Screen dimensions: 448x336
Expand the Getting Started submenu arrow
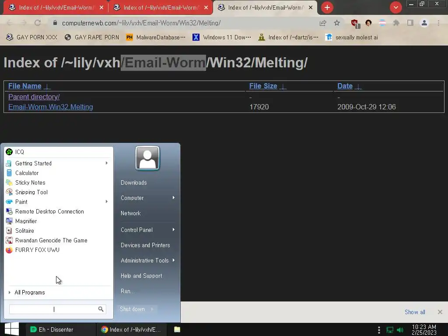[x=107, y=163]
